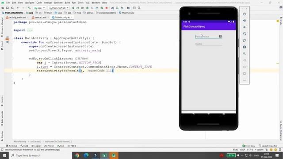Open the Pixel 2 API 28 device dropdown
This screenshot has height=159, width=283.
pyautogui.click(x=59, y=8)
